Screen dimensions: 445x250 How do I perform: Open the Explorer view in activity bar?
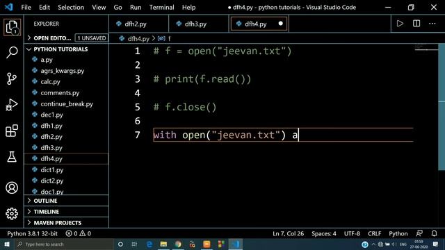[x=12, y=27]
